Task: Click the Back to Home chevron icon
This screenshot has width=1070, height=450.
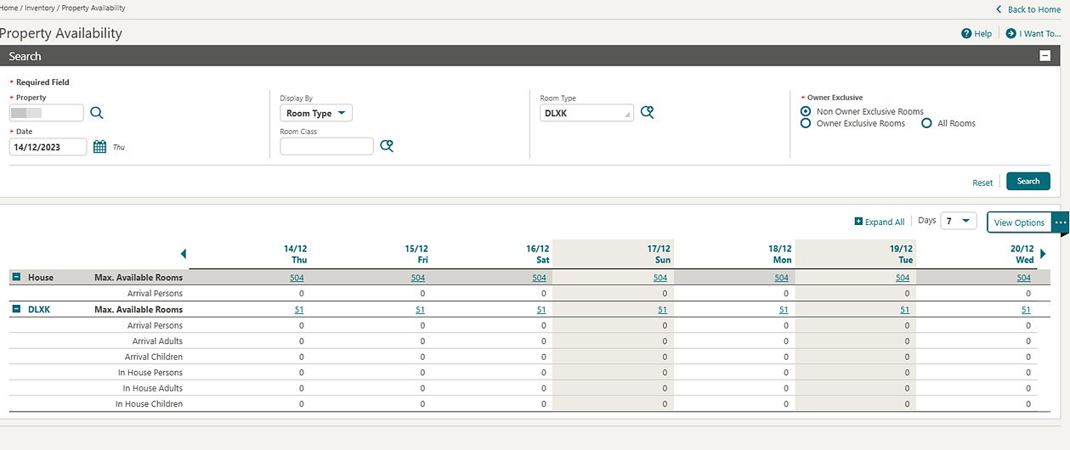Action: pyautogui.click(x=999, y=9)
